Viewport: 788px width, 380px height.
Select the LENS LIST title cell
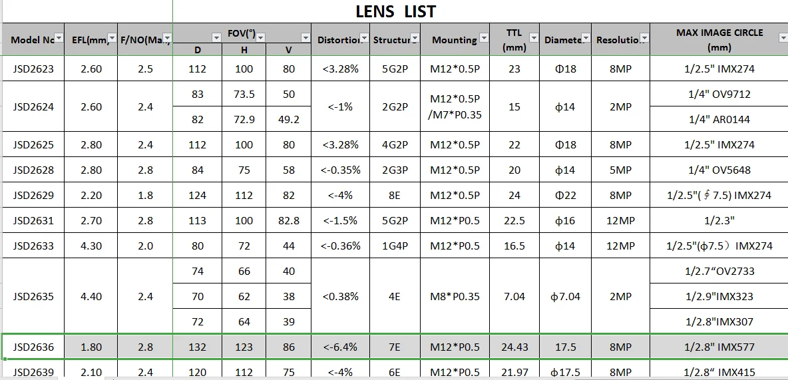395,11
